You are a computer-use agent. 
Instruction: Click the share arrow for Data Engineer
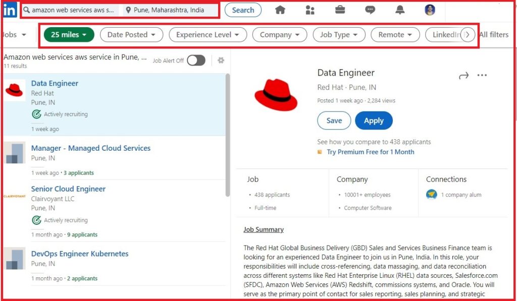(463, 76)
